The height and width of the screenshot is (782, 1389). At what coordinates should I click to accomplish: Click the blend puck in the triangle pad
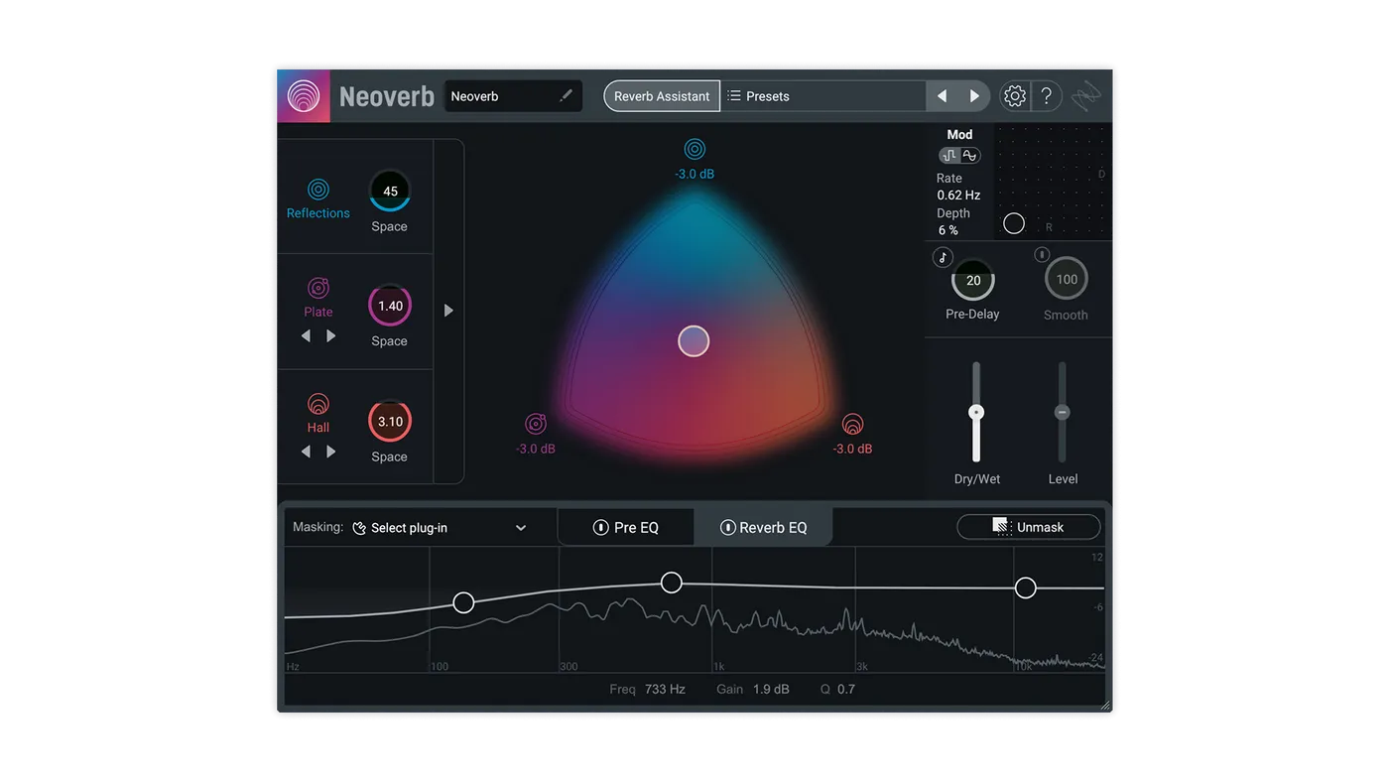click(694, 341)
